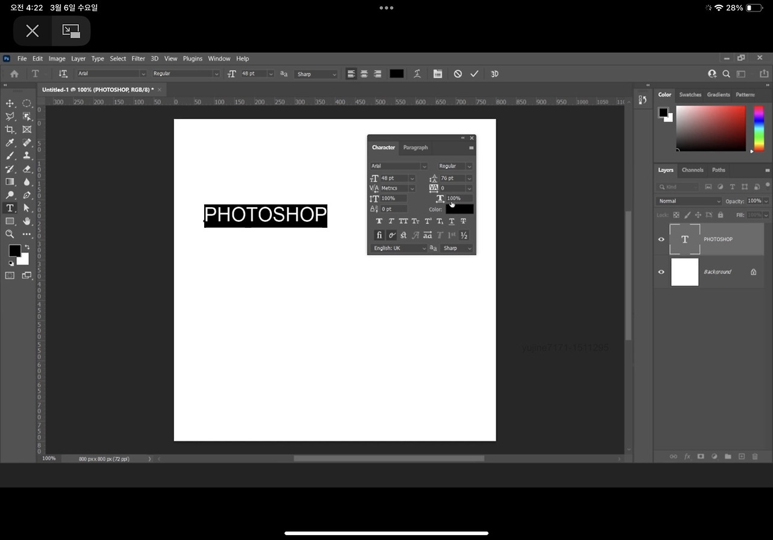The height and width of the screenshot is (540, 773).
Task: Select the Object Selection tool
Action: 27,117
